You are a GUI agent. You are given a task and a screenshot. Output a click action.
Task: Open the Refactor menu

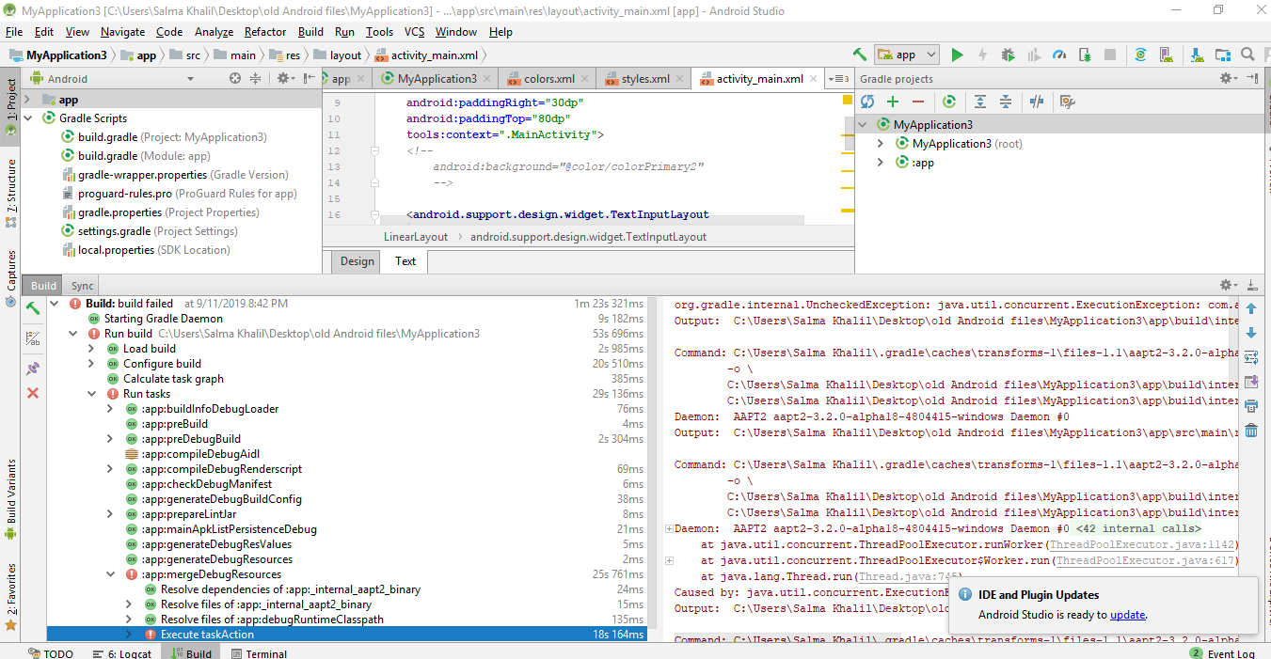click(265, 32)
